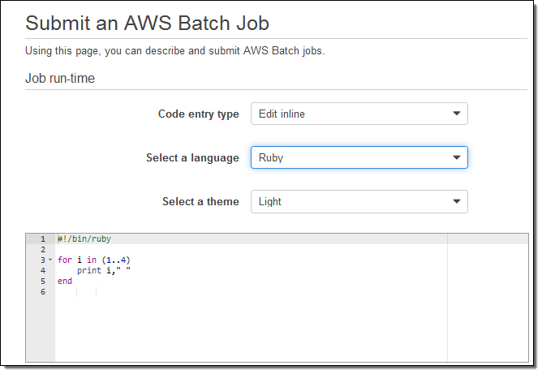Click the "Code entry type" label
Image resolution: width=542 pixels, height=374 pixels.
[x=198, y=114]
